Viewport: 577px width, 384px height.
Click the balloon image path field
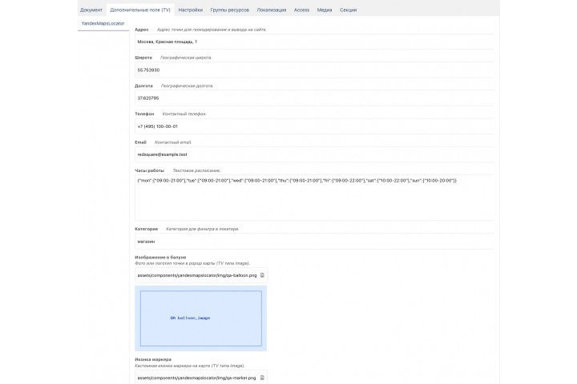pos(201,275)
